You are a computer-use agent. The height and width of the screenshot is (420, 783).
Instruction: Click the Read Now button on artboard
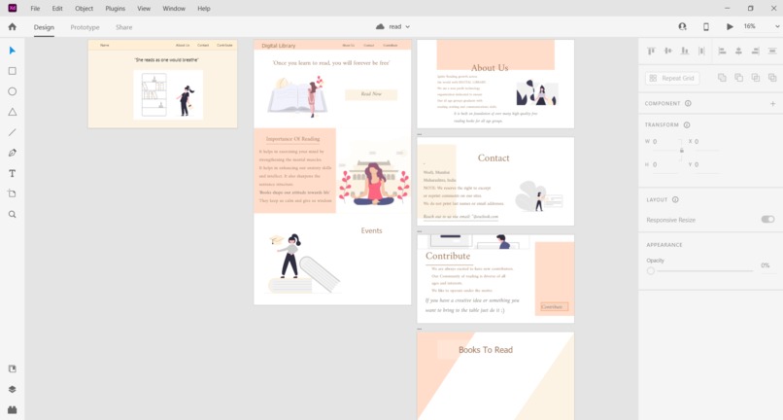pyautogui.click(x=371, y=94)
